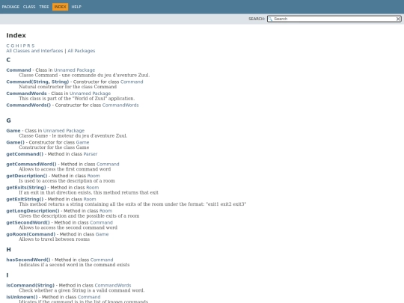Select text 'Allows to travel between rooms'
Viewport: 404px width, 303px height.
[x=54, y=239]
